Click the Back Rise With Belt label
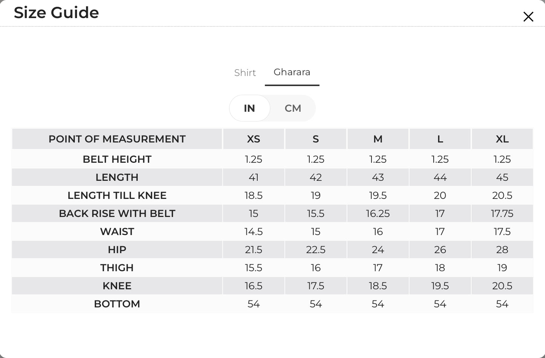This screenshot has width=545, height=358. click(x=117, y=214)
